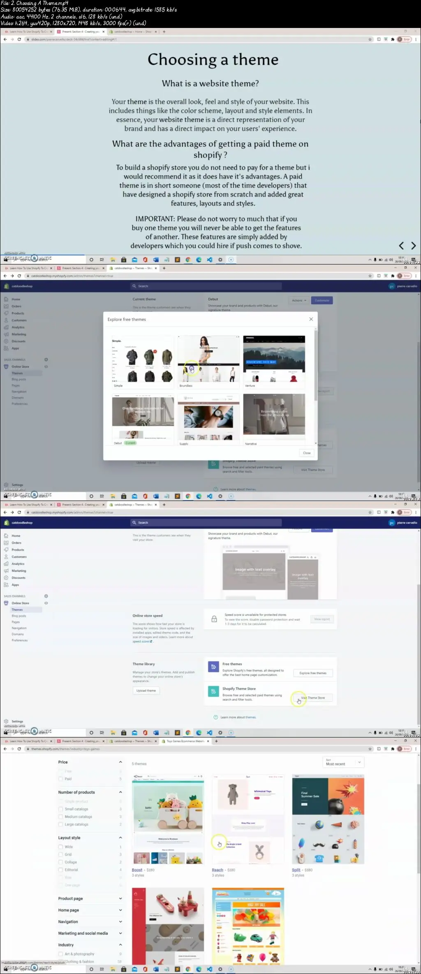This screenshot has width=421, height=974.
Task: Collapse the Price filter section
Action: coord(120,762)
